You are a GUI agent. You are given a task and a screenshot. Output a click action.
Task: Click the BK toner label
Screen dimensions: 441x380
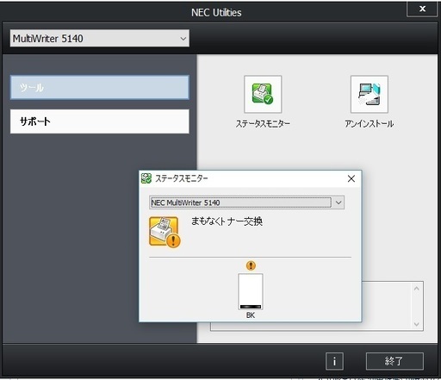tap(251, 315)
